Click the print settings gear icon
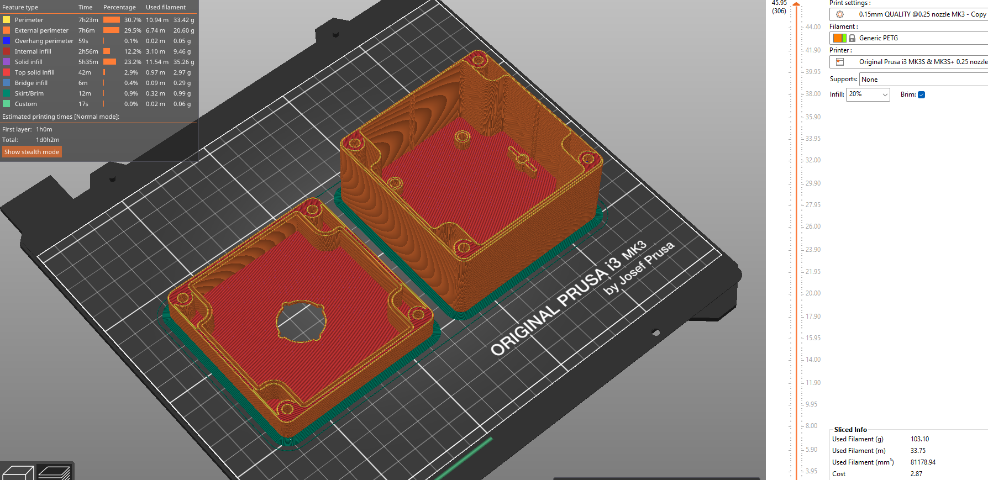This screenshot has height=480, width=988. pyautogui.click(x=840, y=14)
